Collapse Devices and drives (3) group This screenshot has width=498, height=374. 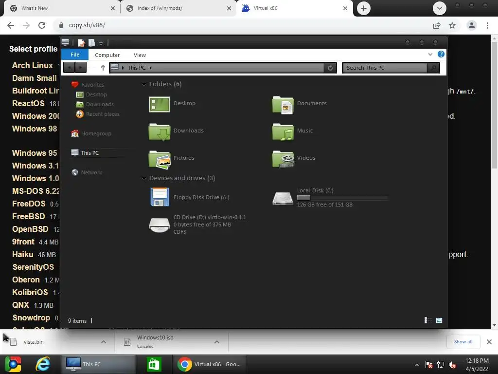pos(144,178)
